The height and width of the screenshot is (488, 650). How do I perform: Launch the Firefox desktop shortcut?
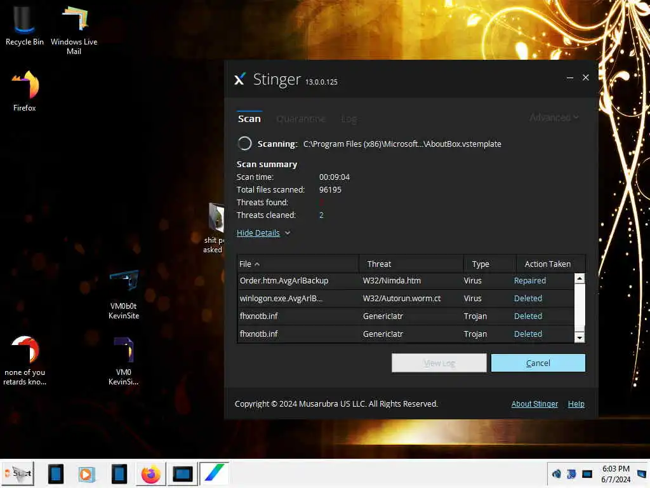tap(25, 91)
